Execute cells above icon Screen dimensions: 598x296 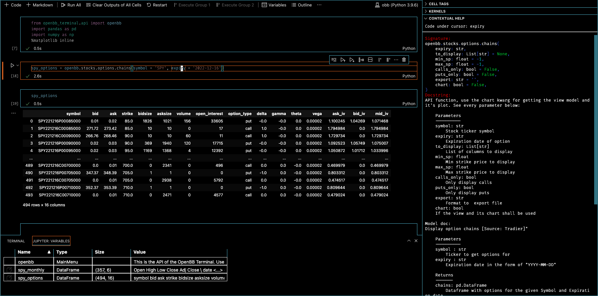(x=343, y=60)
